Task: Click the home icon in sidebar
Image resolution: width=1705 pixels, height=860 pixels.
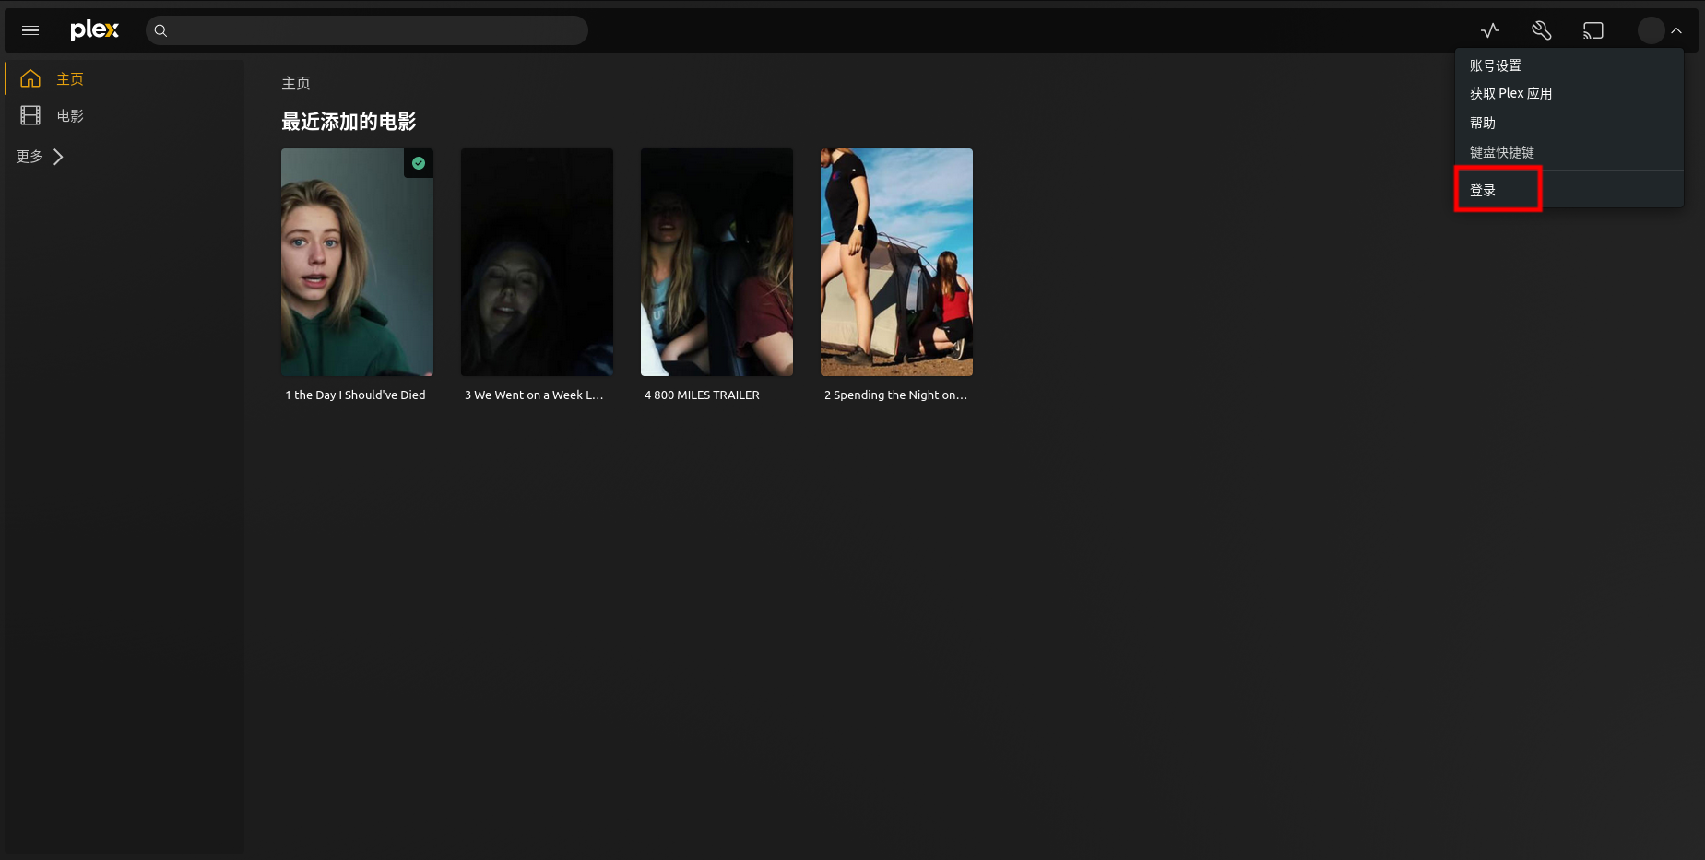Action: 30,78
